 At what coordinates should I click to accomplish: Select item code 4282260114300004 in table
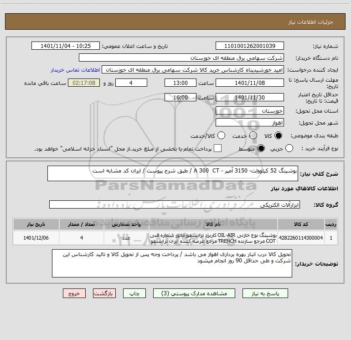(300, 238)
